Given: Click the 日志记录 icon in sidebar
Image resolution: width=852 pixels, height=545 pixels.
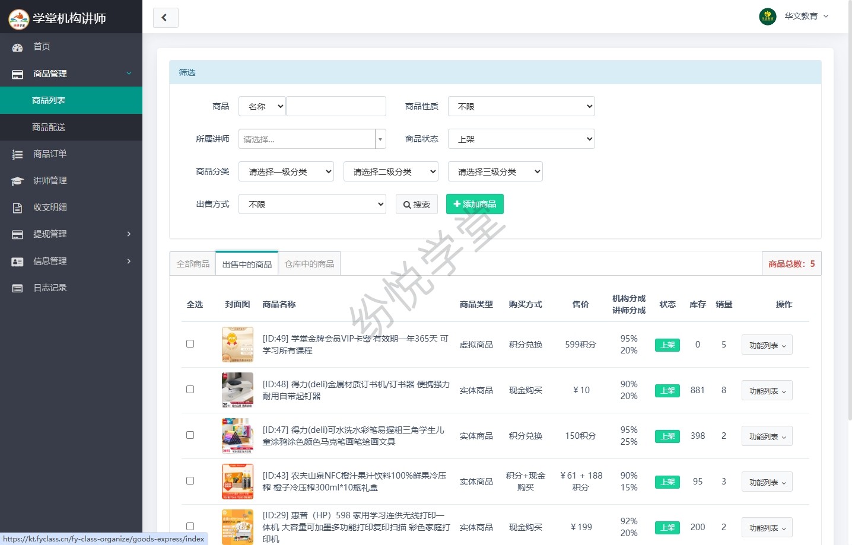Looking at the screenshot, I should [17, 288].
